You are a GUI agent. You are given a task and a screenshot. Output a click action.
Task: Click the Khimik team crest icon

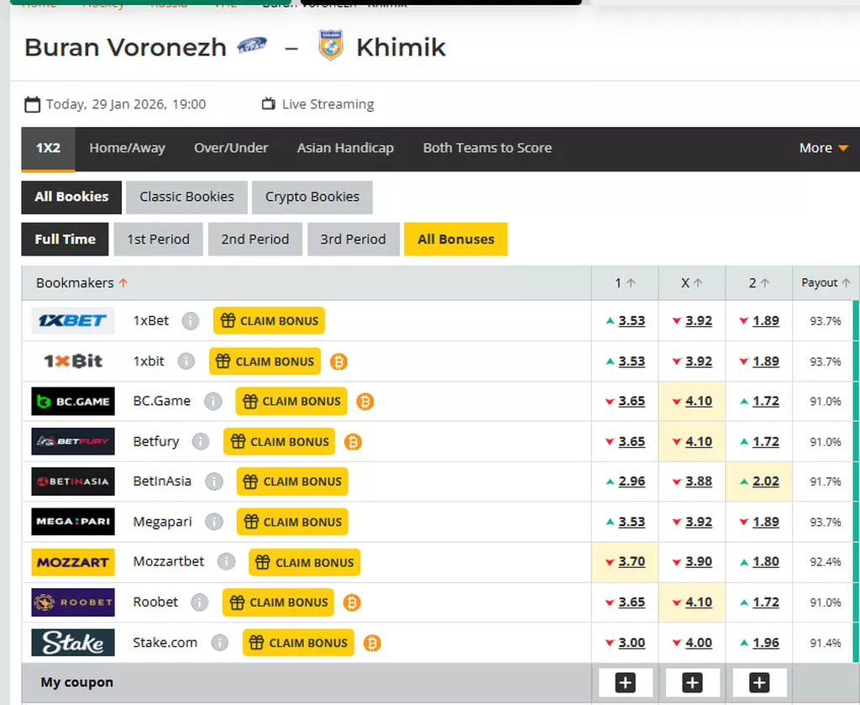[x=331, y=46]
